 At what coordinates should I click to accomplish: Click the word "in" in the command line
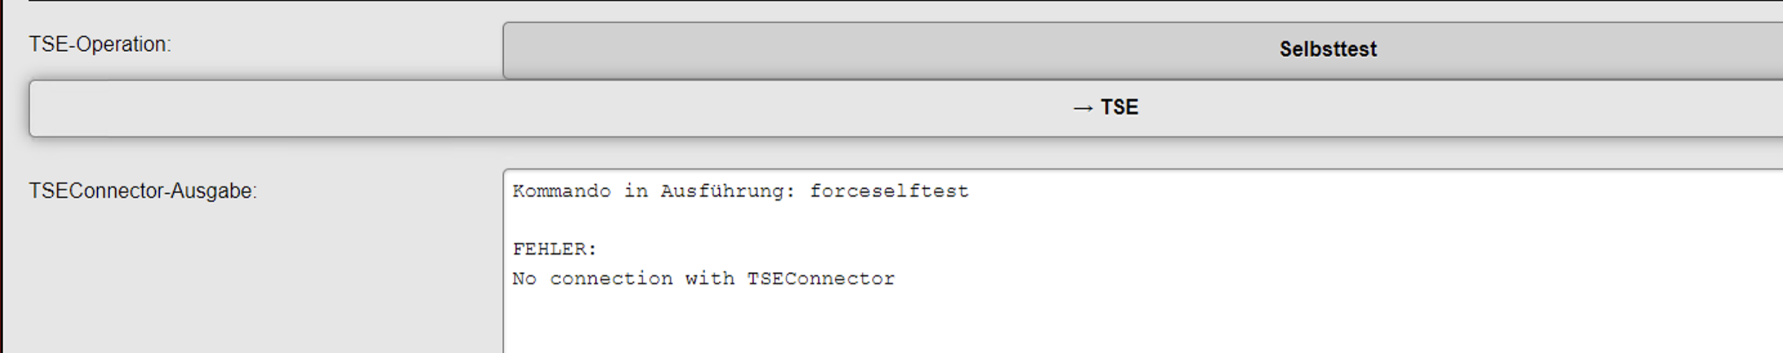[x=635, y=191]
